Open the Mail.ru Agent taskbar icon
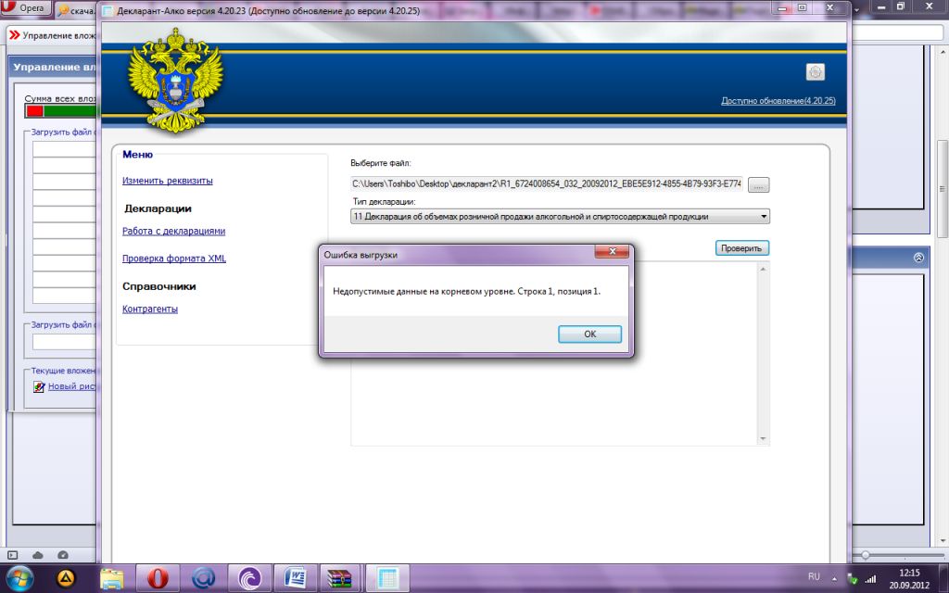This screenshot has width=949, height=593. (204, 578)
